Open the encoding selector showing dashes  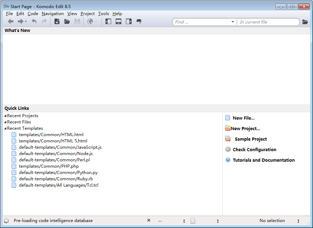[x=172, y=221]
